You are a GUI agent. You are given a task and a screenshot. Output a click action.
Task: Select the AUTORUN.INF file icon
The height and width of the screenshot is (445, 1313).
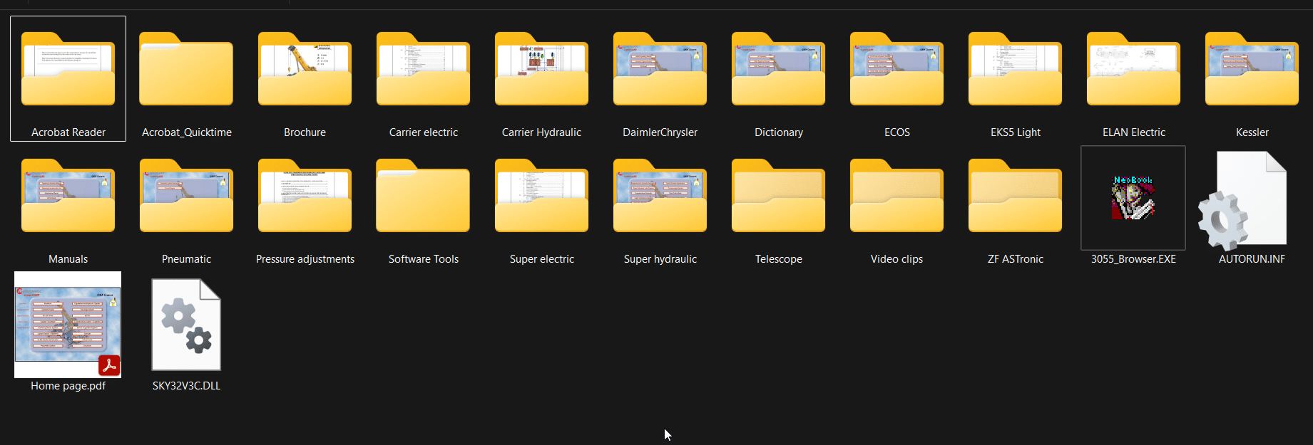pos(1243,199)
